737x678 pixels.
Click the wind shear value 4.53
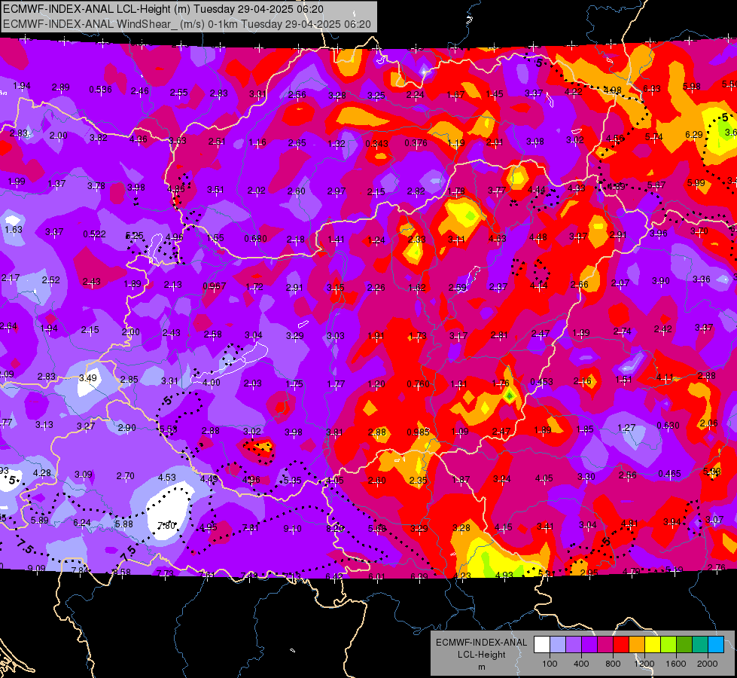167,478
